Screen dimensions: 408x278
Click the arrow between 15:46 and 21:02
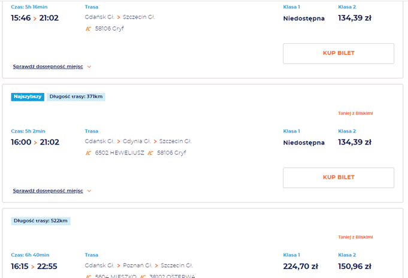point(35,19)
